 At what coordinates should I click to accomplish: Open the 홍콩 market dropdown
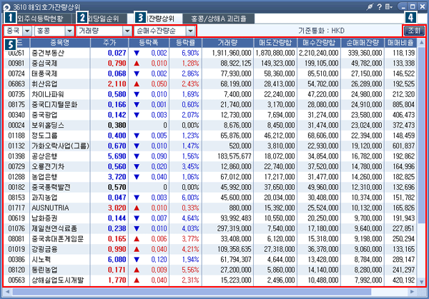click(x=66, y=31)
